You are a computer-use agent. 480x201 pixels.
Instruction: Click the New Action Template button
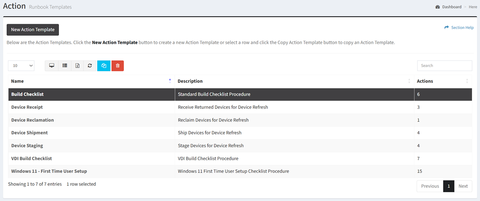tap(33, 30)
